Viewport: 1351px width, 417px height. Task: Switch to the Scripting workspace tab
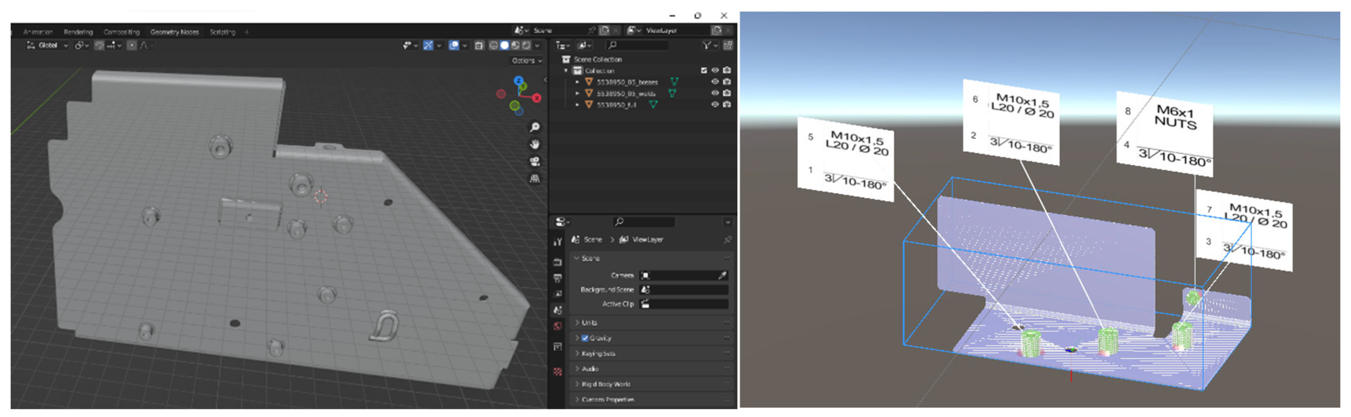[x=222, y=32]
